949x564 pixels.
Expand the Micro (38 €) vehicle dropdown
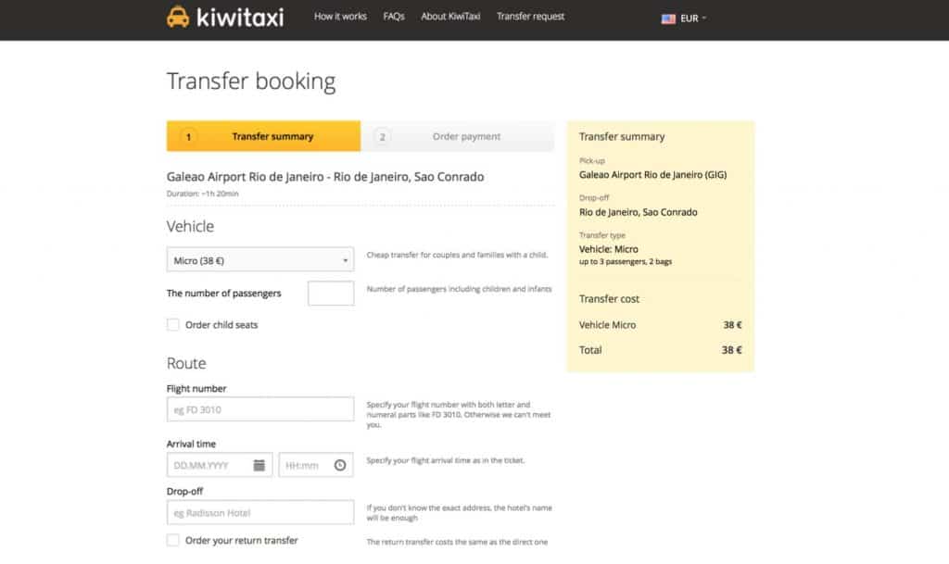(x=259, y=260)
